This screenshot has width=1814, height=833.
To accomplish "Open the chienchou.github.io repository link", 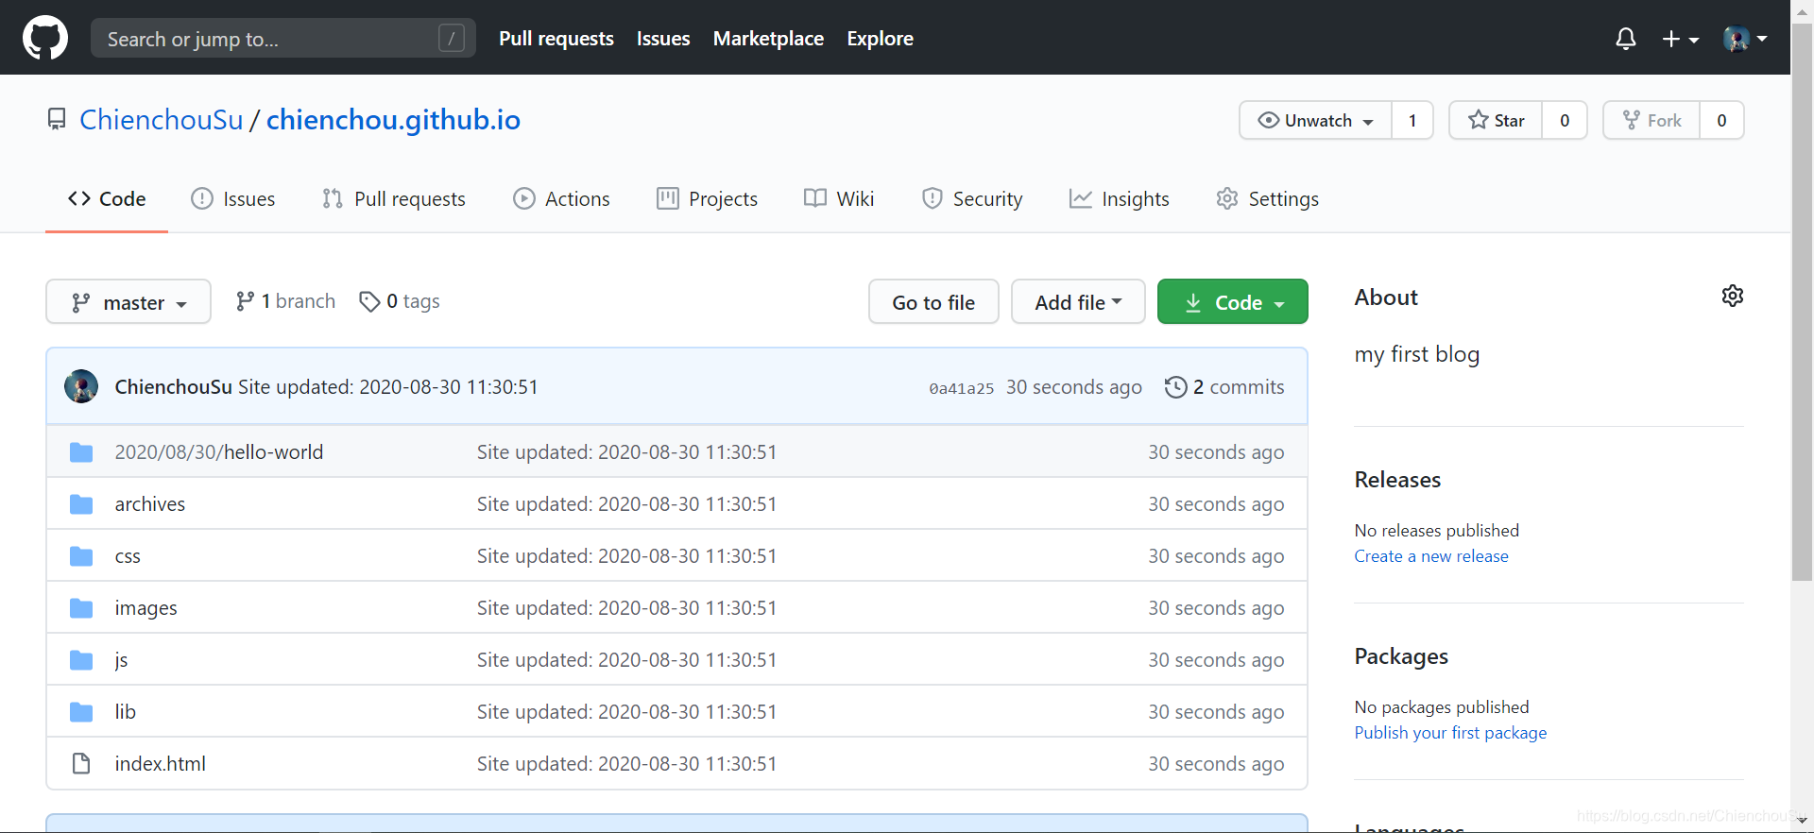I will [x=393, y=120].
